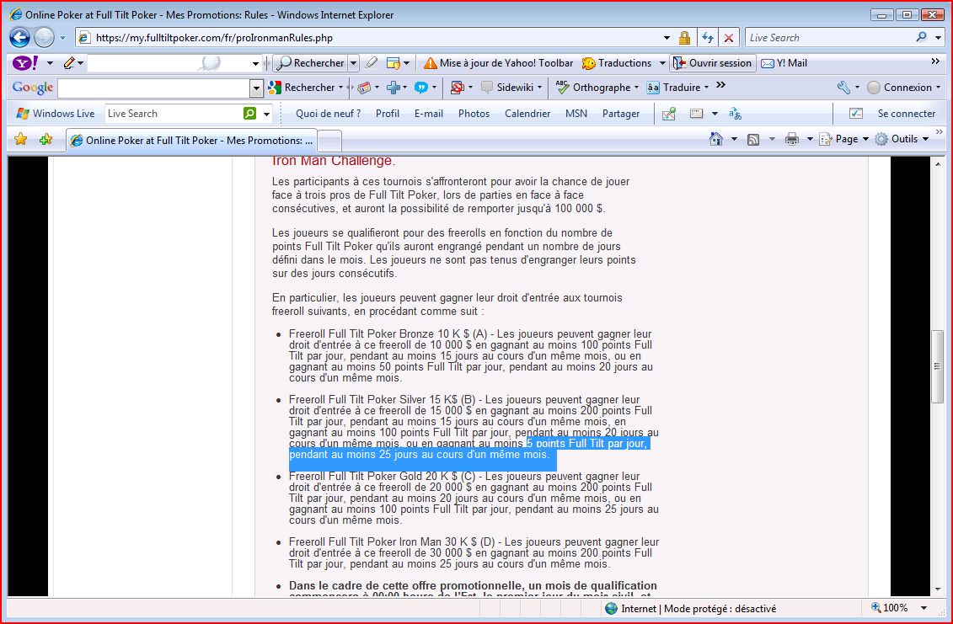Open E-mail on Windows Live toolbar
The width and height of the screenshot is (953, 624).
coord(429,114)
